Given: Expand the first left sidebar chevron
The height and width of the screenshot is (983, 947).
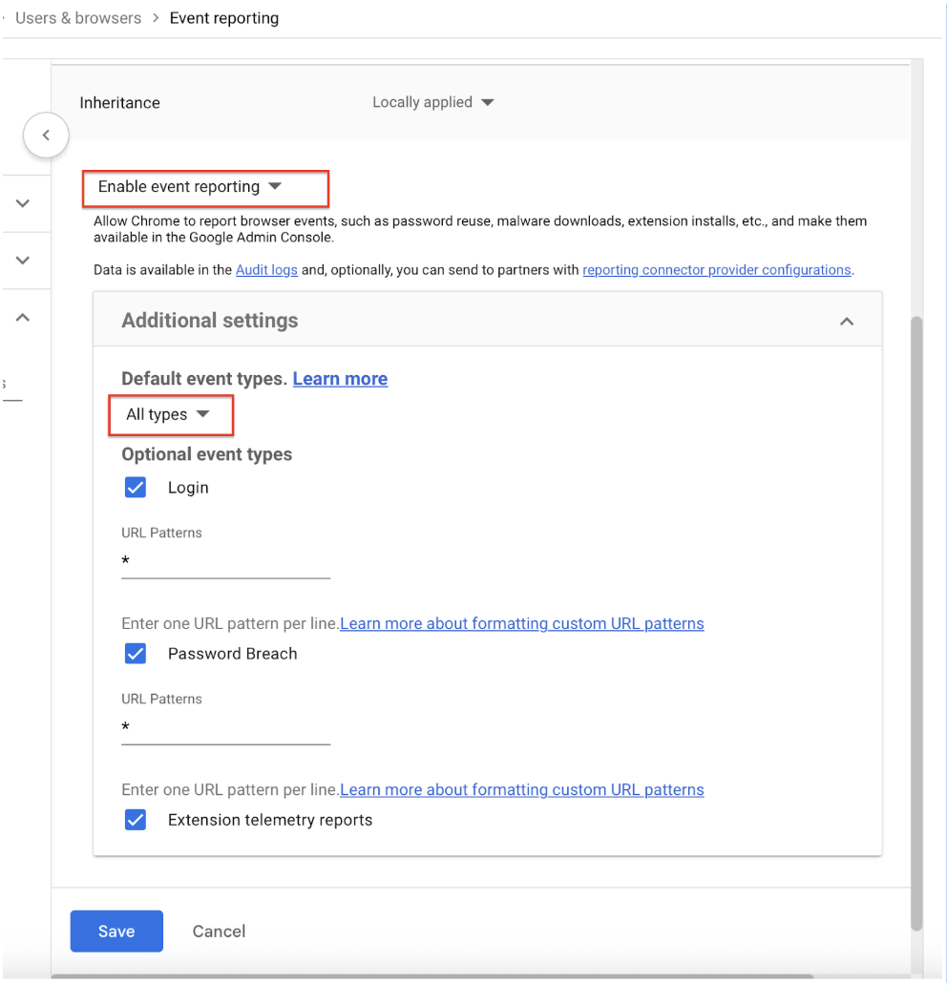Looking at the screenshot, I should pyautogui.click(x=23, y=203).
